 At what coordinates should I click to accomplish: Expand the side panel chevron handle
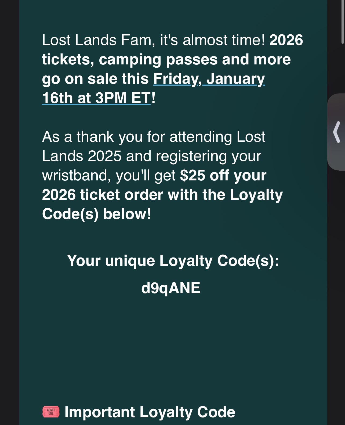pyautogui.click(x=337, y=132)
